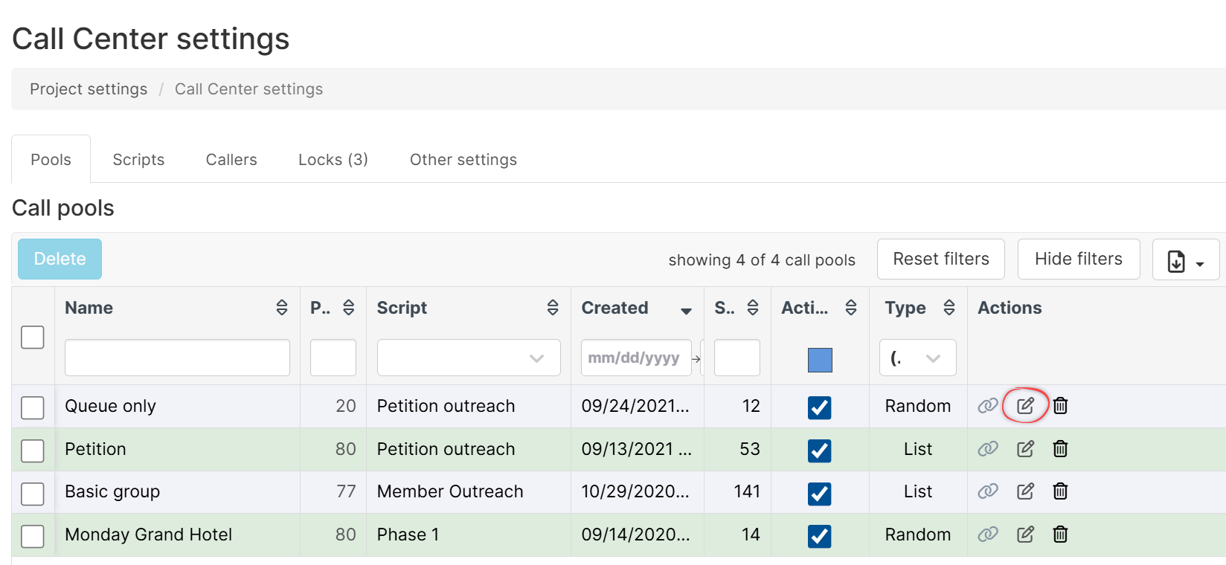This screenshot has height=565, width=1226.
Task: Switch to the Scripts tab
Action: coord(138,159)
